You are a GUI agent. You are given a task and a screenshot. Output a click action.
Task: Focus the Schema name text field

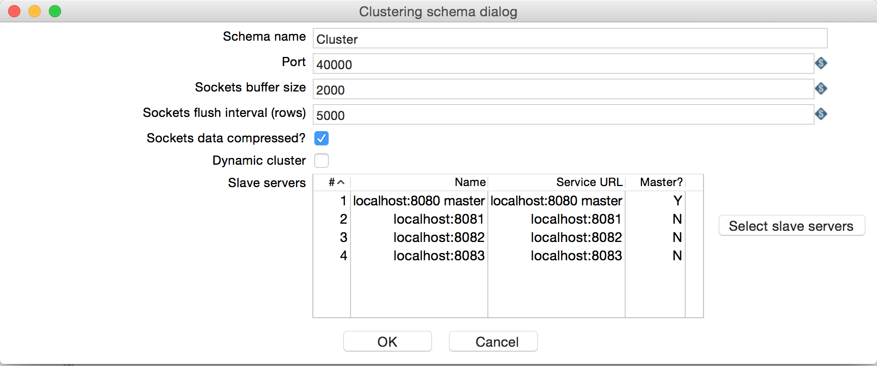click(x=570, y=39)
